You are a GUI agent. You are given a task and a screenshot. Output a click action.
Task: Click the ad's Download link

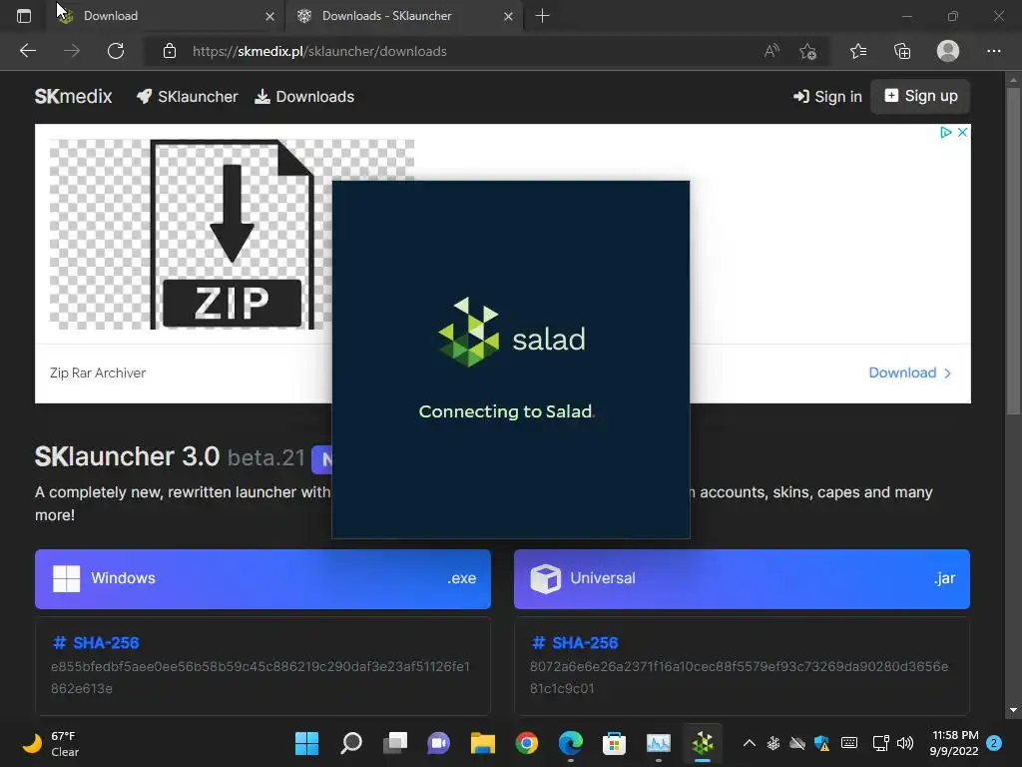pyautogui.click(x=910, y=373)
